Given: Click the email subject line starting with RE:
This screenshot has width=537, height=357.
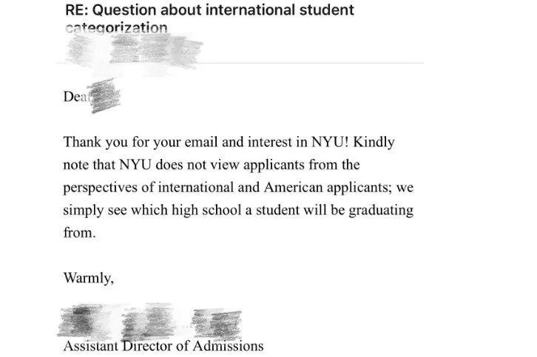Looking at the screenshot, I should pos(209,10).
